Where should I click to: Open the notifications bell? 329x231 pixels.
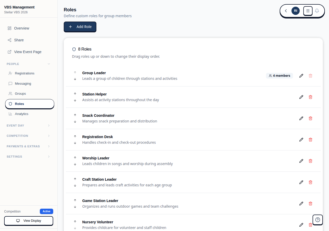pos(317,11)
